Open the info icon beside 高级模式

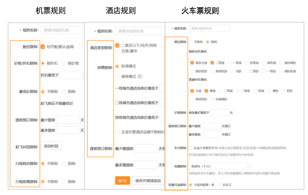(x=140, y=76)
